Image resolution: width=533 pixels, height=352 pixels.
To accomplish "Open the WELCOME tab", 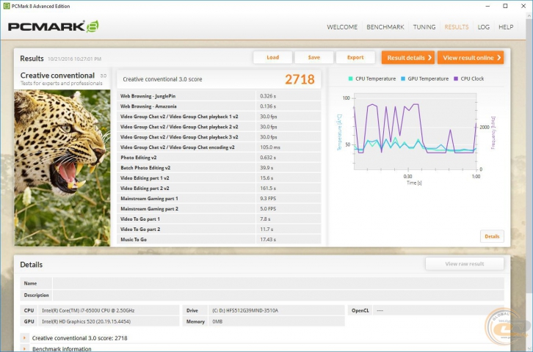I will [x=342, y=27].
